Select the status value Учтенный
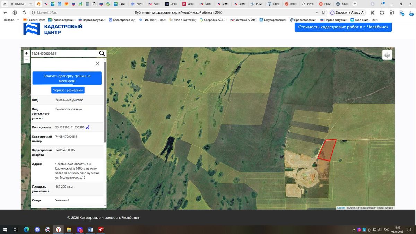The image size is (416, 234). click(62, 200)
